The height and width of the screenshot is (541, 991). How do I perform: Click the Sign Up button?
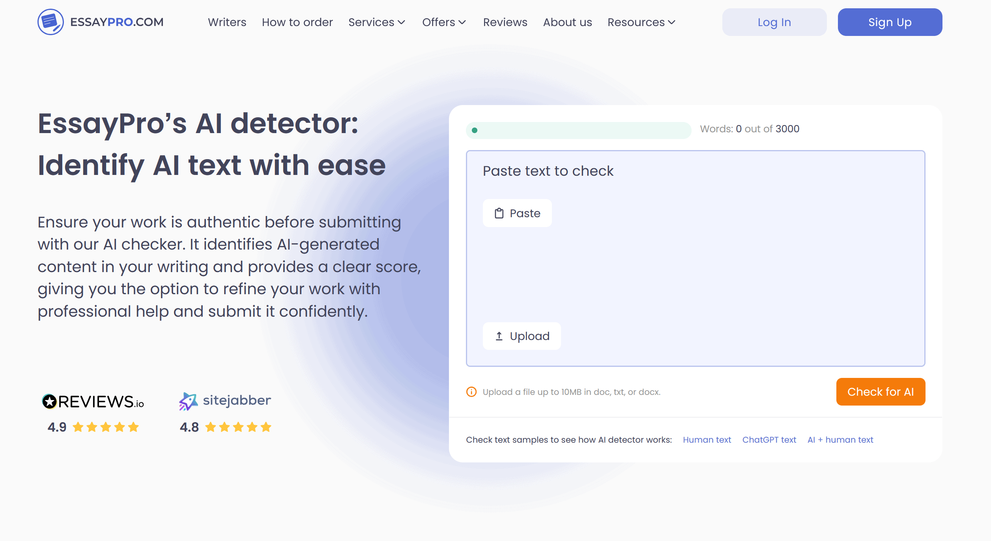[890, 22]
